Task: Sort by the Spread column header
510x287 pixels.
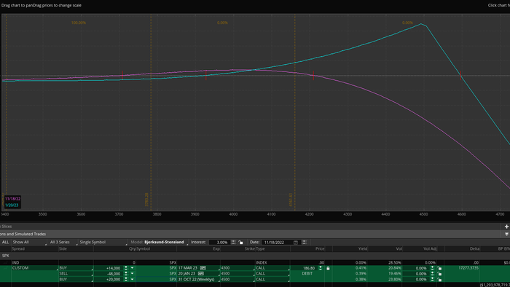Action: pyautogui.click(x=18, y=248)
